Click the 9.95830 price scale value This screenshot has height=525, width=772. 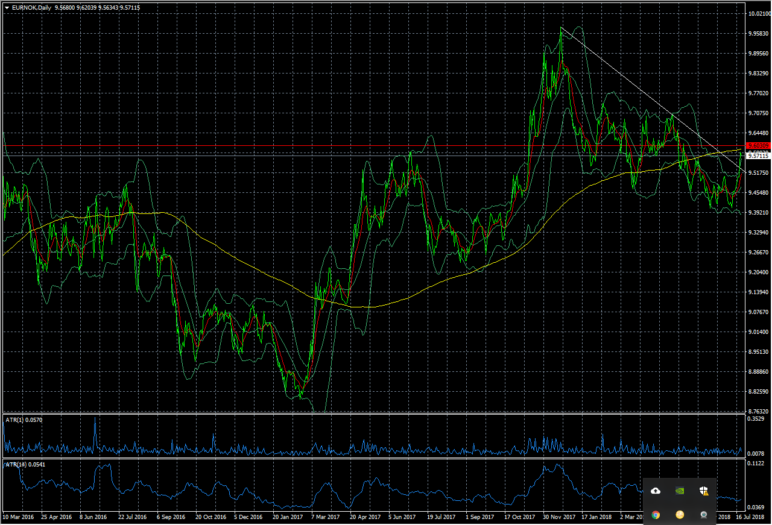tap(758, 33)
